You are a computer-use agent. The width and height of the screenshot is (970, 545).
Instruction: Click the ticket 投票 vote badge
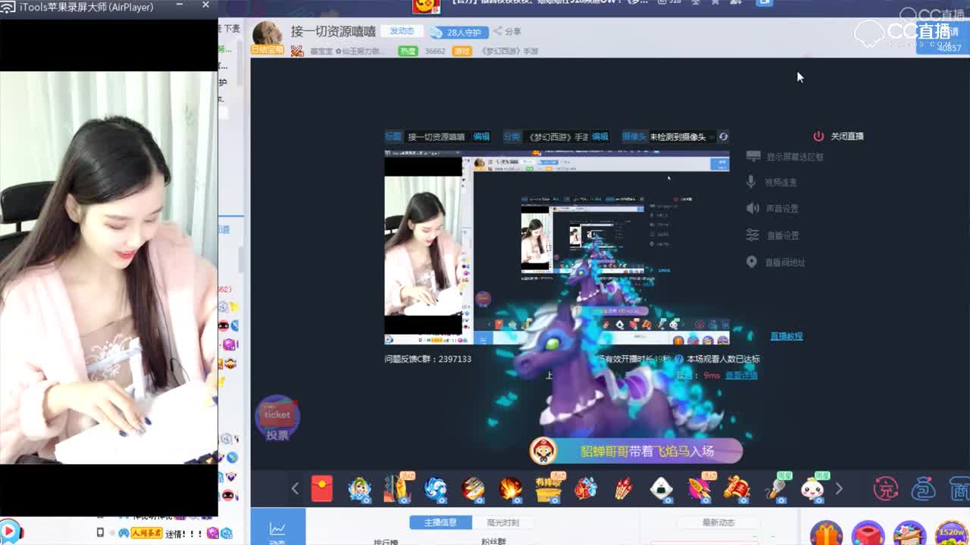(x=277, y=419)
